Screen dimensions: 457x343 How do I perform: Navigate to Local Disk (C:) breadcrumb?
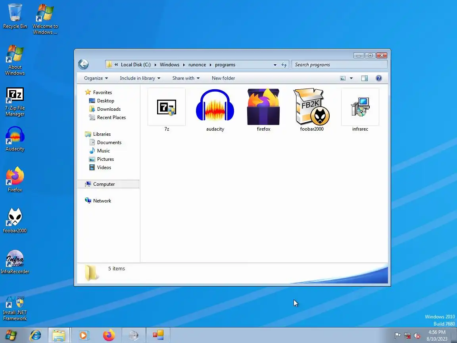pyautogui.click(x=136, y=65)
